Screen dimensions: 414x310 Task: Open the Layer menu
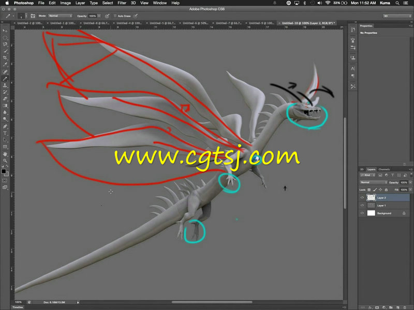pyautogui.click(x=80, y=3)
